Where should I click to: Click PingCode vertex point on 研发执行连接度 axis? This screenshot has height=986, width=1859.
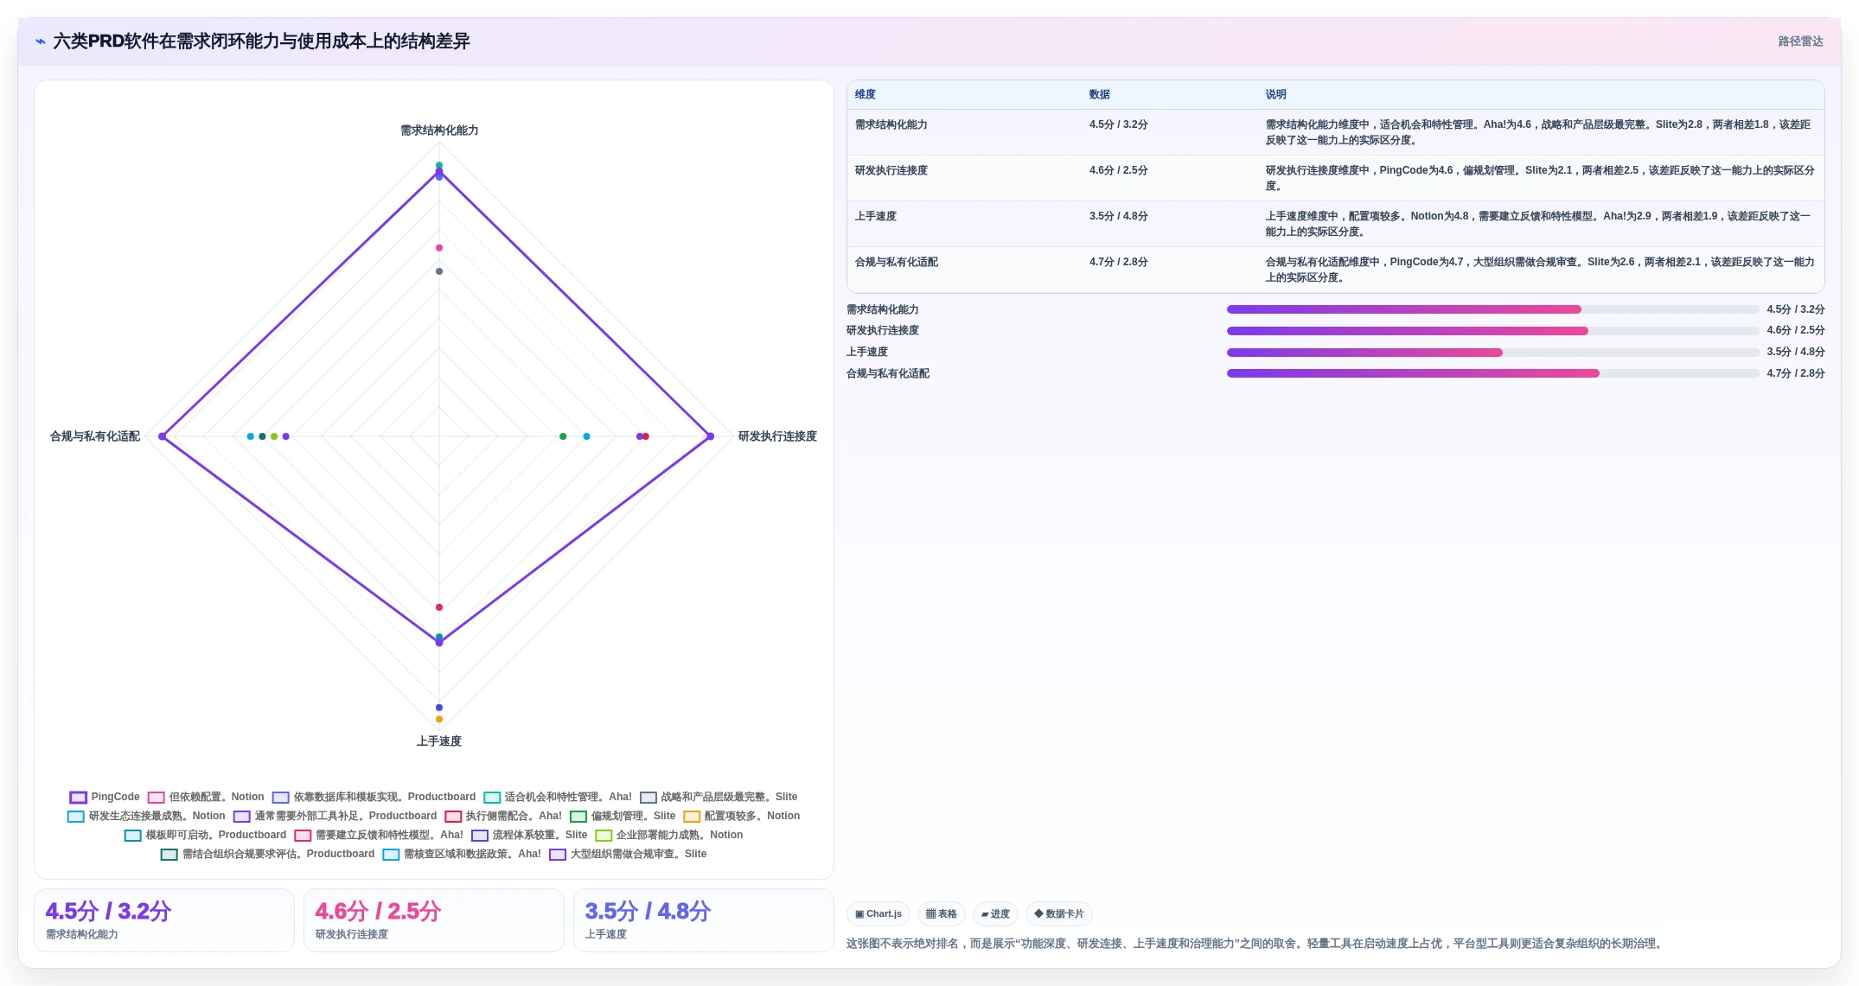[711, 436]
